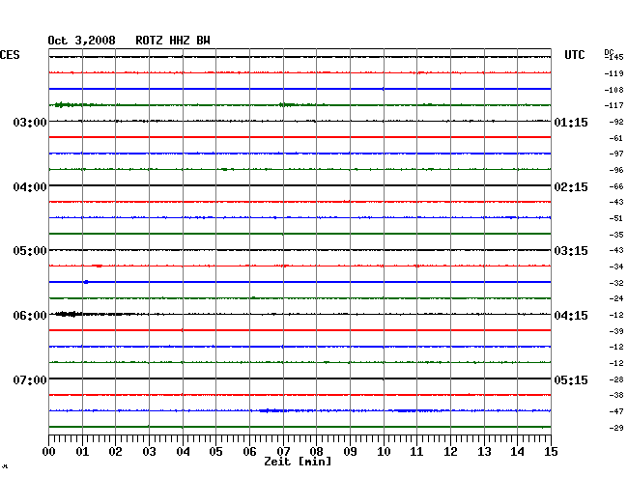Screen dimensions: 628x477
Task: Click the "14" minute axis label
Action: [517, 452]
